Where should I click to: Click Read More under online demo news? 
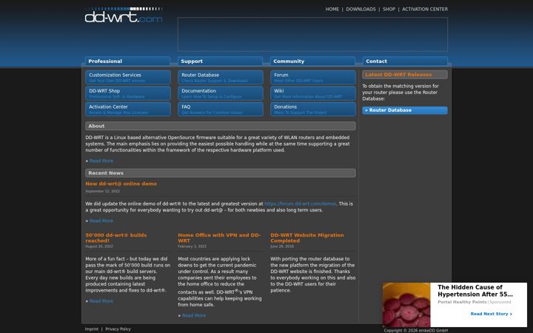click(101, 221)
